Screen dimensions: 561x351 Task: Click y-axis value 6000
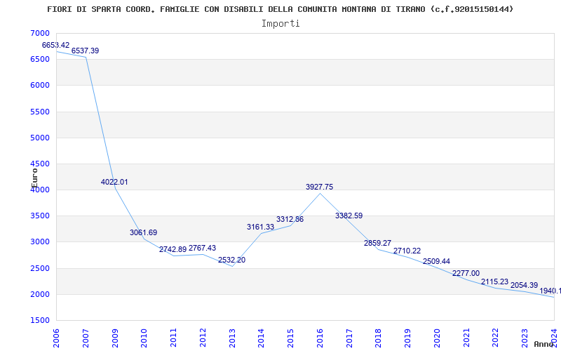pyautogui.click(x=39, y=86)
